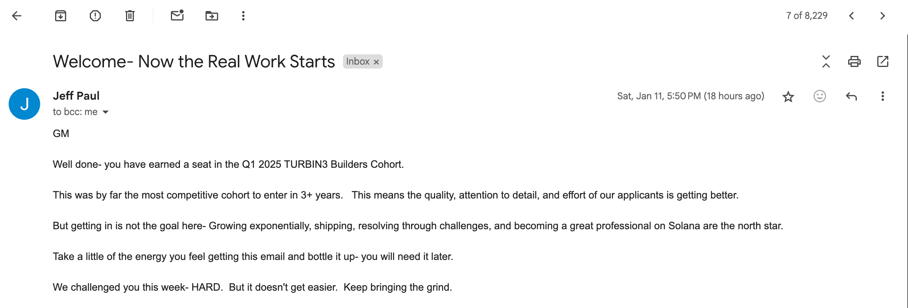Star the message from Jeff Paul
The image size is (908, 308).
(x=788, y=96)
